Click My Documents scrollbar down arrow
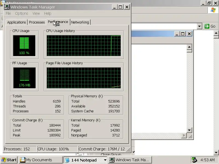Screen dimensions: 219x164 point(216,153)
